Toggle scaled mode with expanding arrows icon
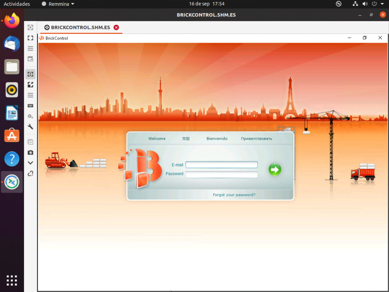 pos(30,85)
